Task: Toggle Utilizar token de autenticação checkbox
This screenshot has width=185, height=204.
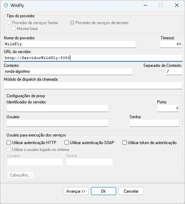Action: coord(125,143)
